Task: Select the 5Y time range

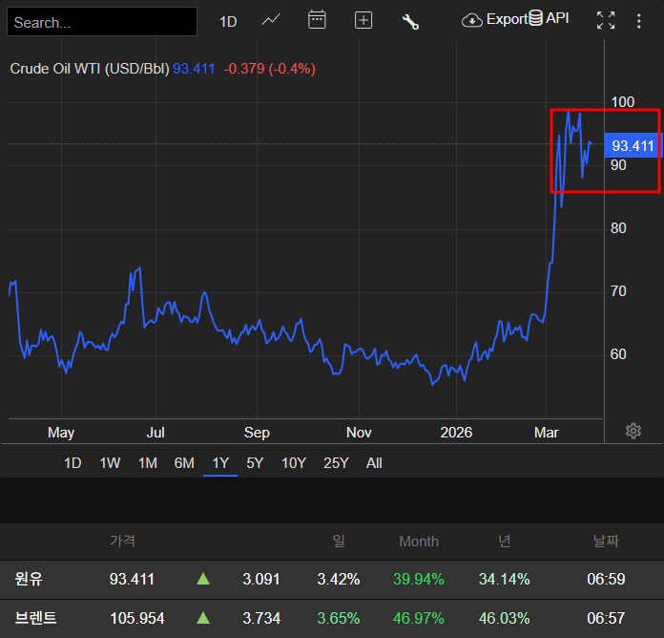Action: pos(255,463)
